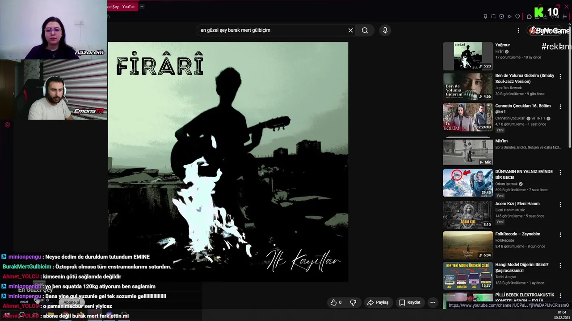Click 'TRT 1' channel name

click(541, 118)
